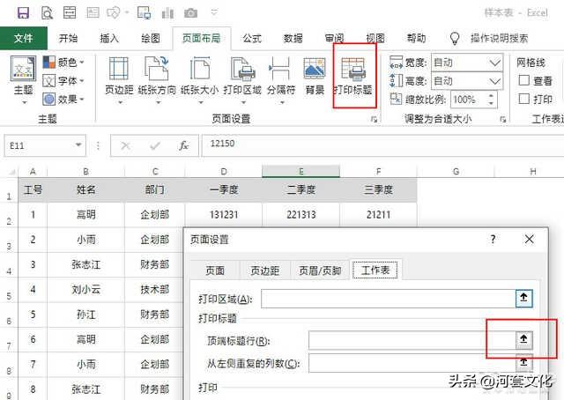564x400 pixels.
Task: Switch to the 插入 ribbon tab
Action: point(109,38)
